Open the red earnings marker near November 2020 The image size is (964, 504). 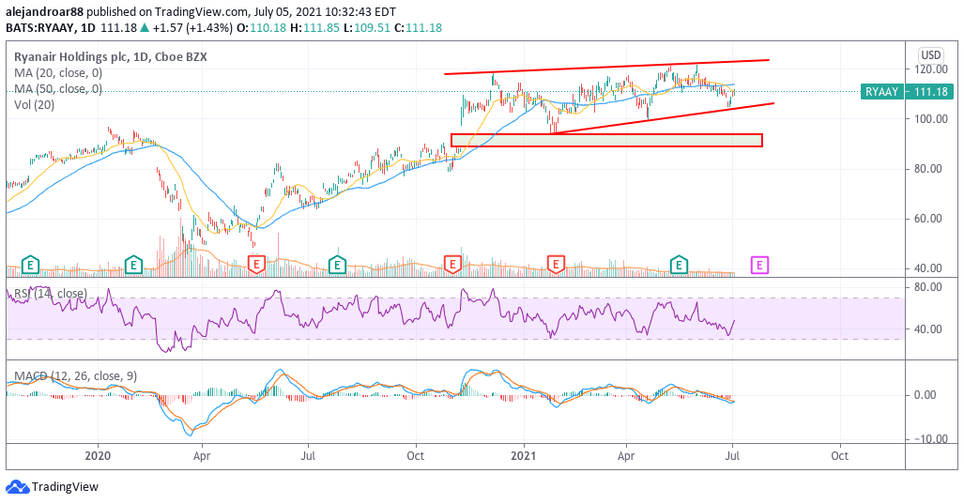[x=452, y=265]
